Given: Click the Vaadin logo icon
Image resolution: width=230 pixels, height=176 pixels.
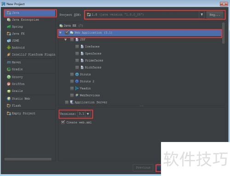Looking at the screenshot, I should tap(77, 88).
